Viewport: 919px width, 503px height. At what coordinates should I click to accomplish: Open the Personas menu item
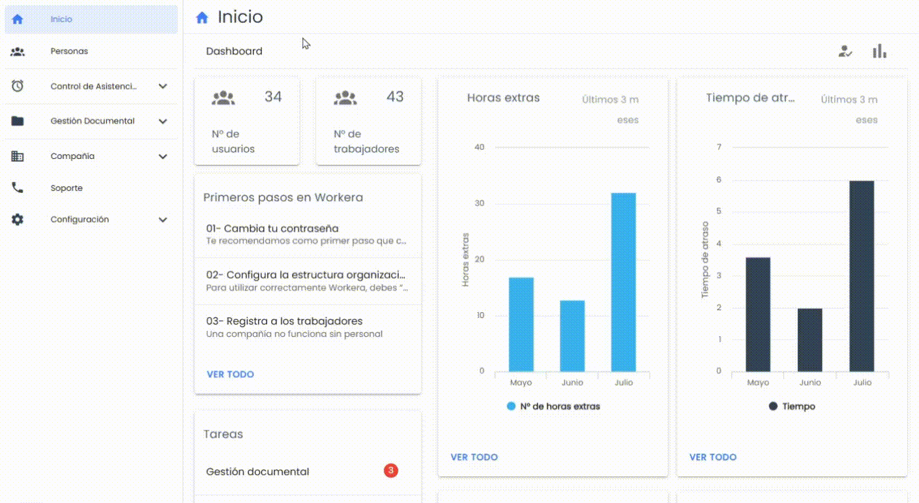91,51
